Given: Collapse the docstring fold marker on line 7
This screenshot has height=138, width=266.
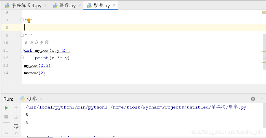Looking at the screenshot, I should tap(22, 20).
